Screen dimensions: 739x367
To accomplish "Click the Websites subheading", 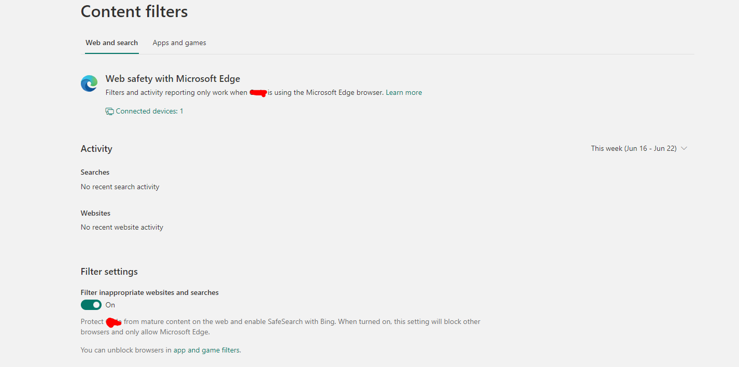I will pos(96,213).
